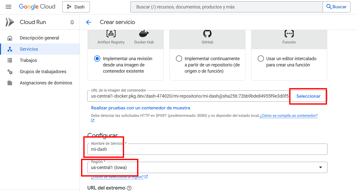Open the hamburger navigation menu

pos(9,7)
